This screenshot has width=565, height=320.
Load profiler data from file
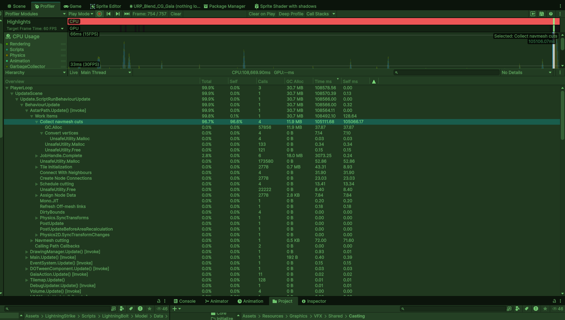pyautogui.click(x=533, y=14)
